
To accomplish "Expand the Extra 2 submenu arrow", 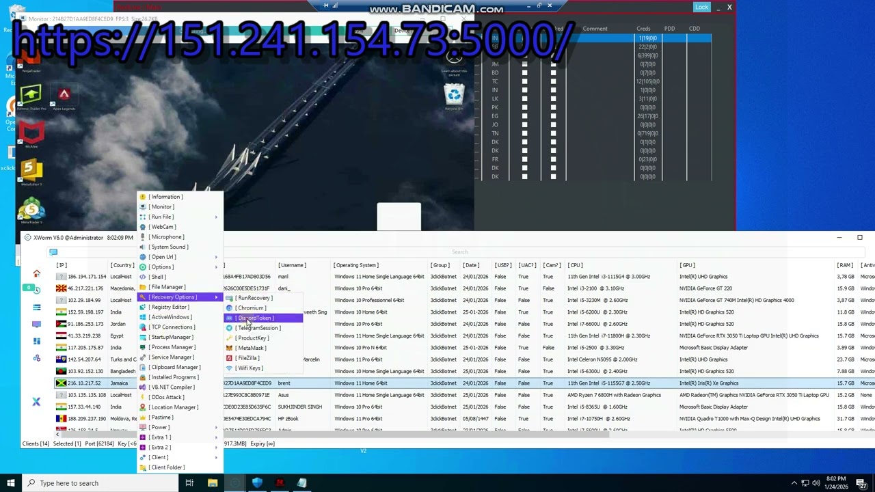I will (216, 448).
